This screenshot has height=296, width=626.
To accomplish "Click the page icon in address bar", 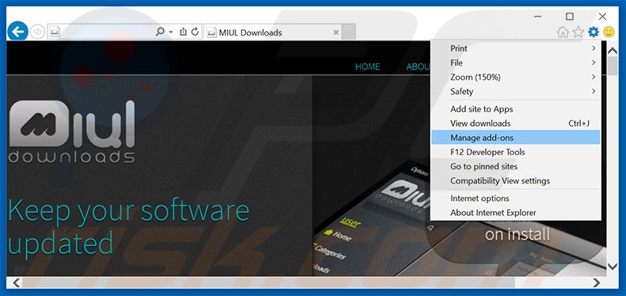I will click(x=55, y=32).
